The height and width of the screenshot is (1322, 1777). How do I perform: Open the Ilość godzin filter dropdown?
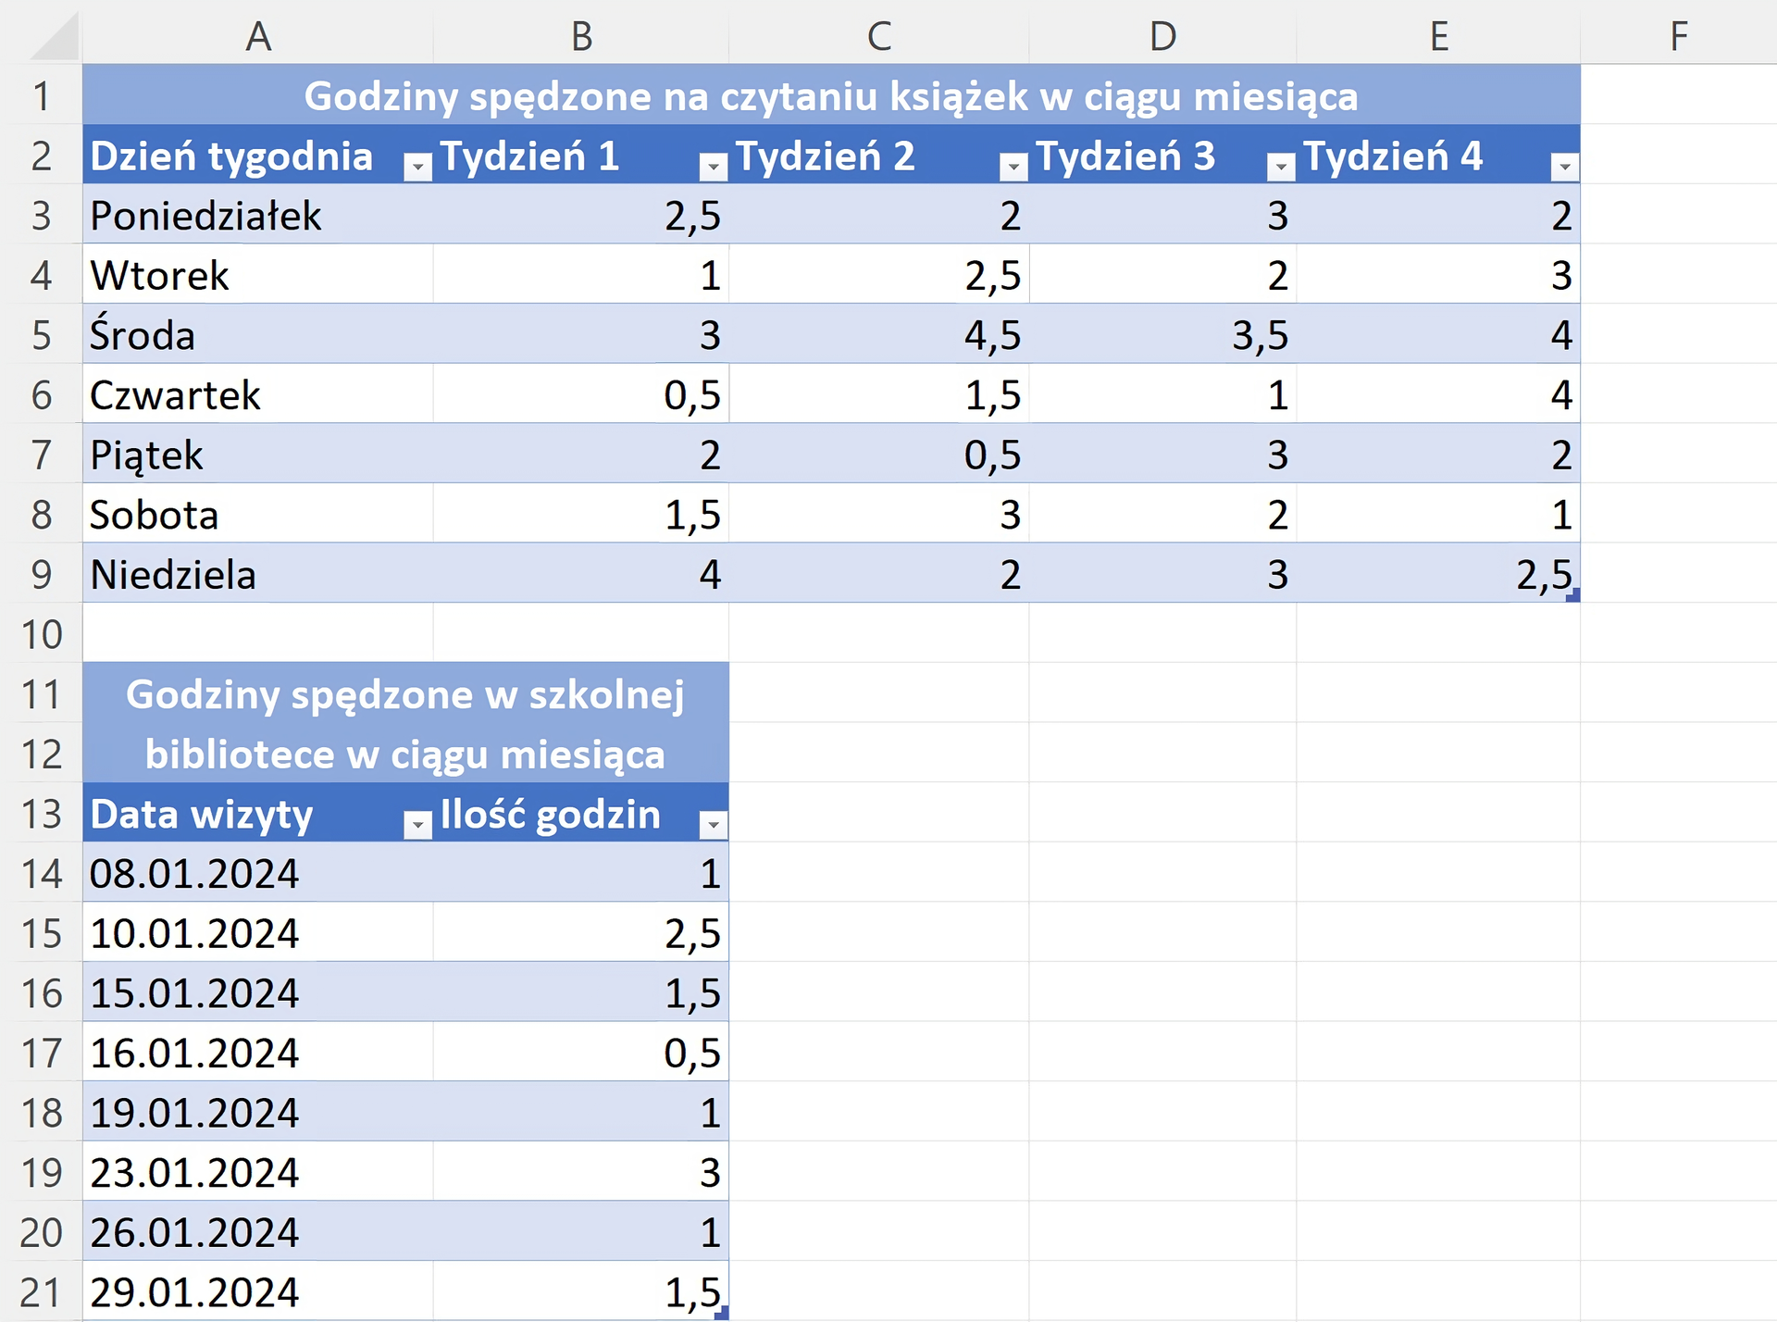713,825
